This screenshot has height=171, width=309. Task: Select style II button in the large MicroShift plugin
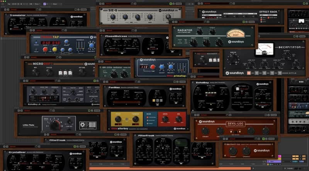(65, 73)
